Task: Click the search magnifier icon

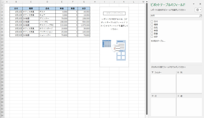Action: tap(200, 16)
